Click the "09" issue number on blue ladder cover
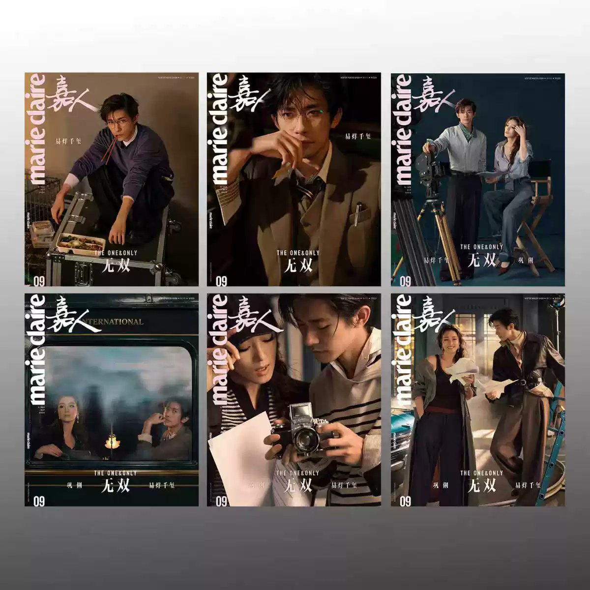 (x=405, y=501)
